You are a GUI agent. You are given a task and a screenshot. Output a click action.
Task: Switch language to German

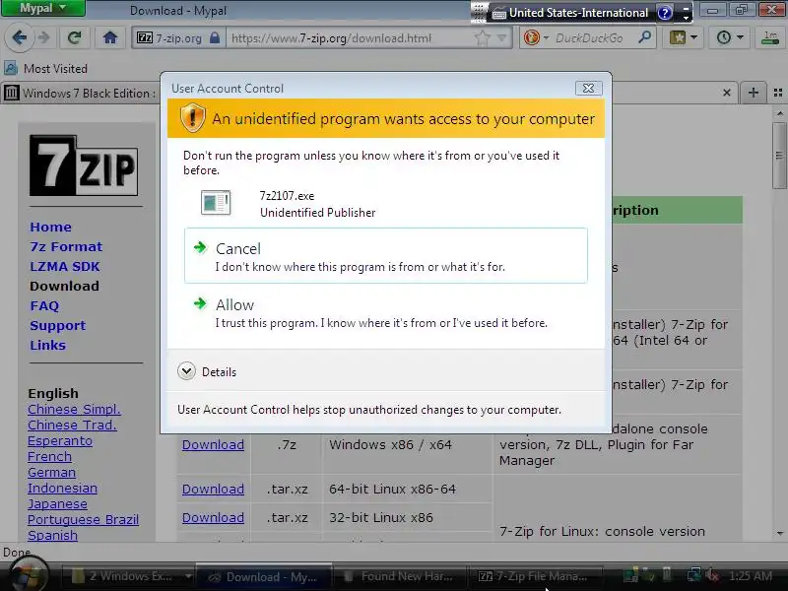tap(51, 473)
